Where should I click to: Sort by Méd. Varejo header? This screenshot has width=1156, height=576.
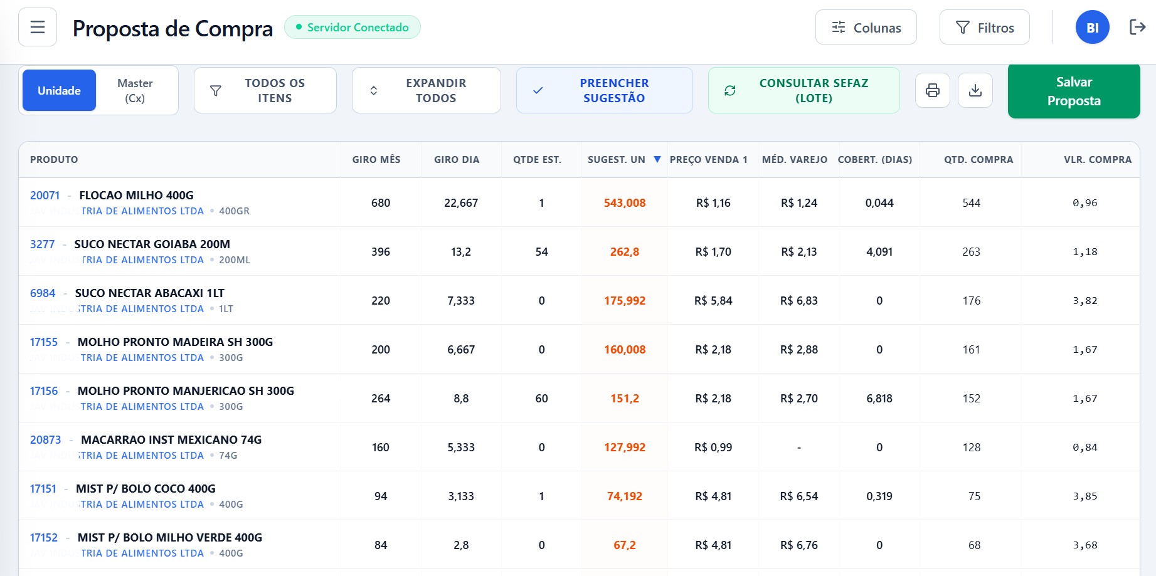click(x=795, y=159)
